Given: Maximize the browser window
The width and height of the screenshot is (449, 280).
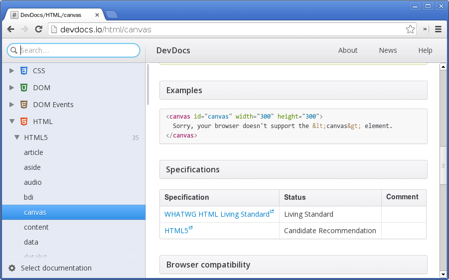Looking at the screenshot, I should [428, 6].
